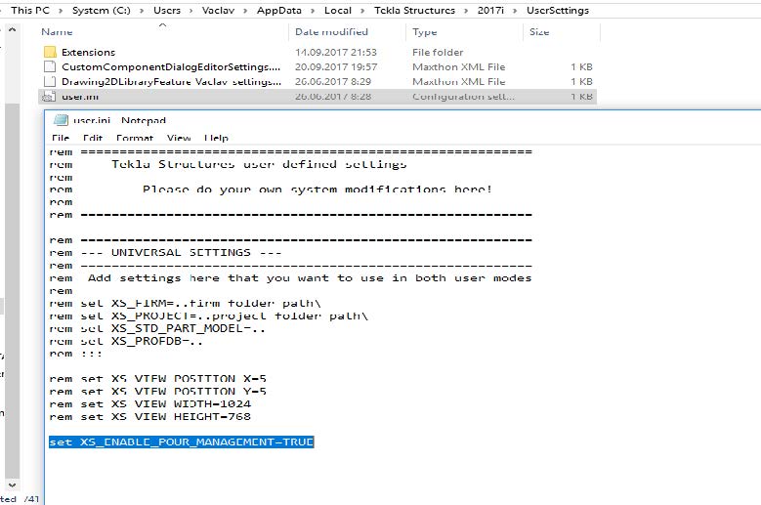Click the XS_VIEW_POSITION_X=5 line
Viewport: 761px width, 505px height.
coord(157,378)
